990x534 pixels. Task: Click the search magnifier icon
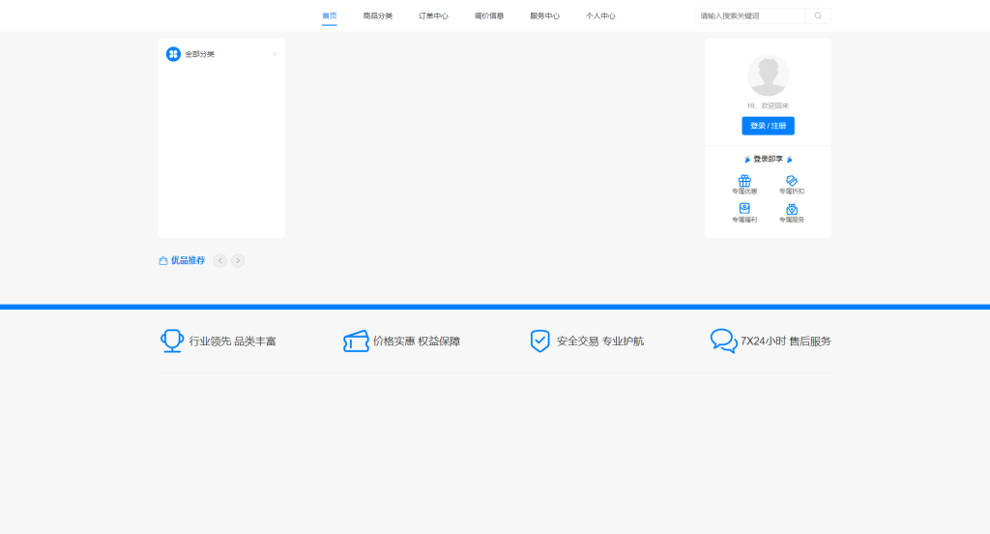818,15
